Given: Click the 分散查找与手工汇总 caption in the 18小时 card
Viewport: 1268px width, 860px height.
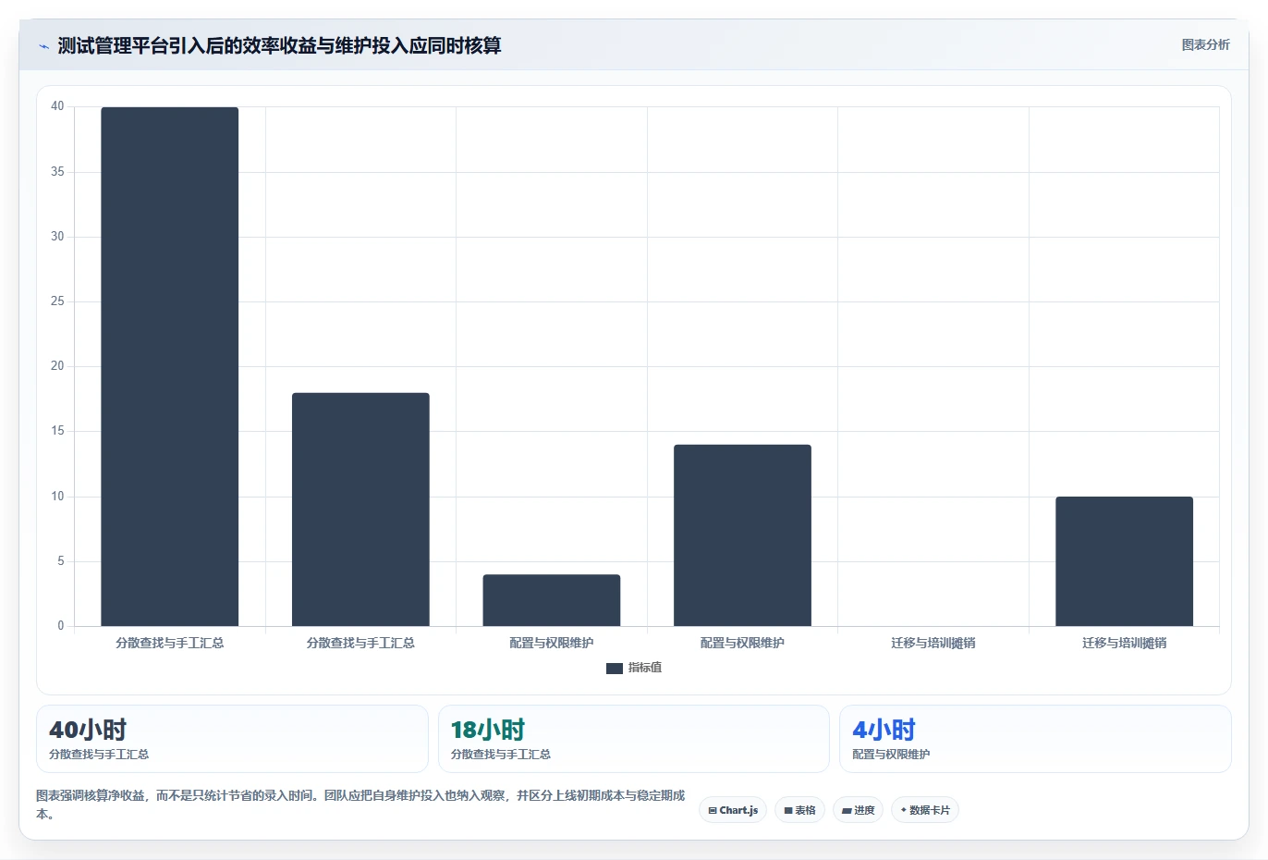Looking at the screenshot, I should point(501,755).
